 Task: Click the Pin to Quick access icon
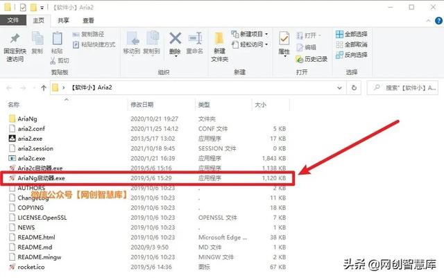(x=15, y=38)
